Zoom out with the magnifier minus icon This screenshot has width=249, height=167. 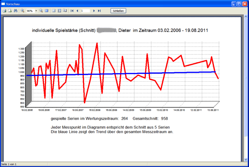point(41,11)
